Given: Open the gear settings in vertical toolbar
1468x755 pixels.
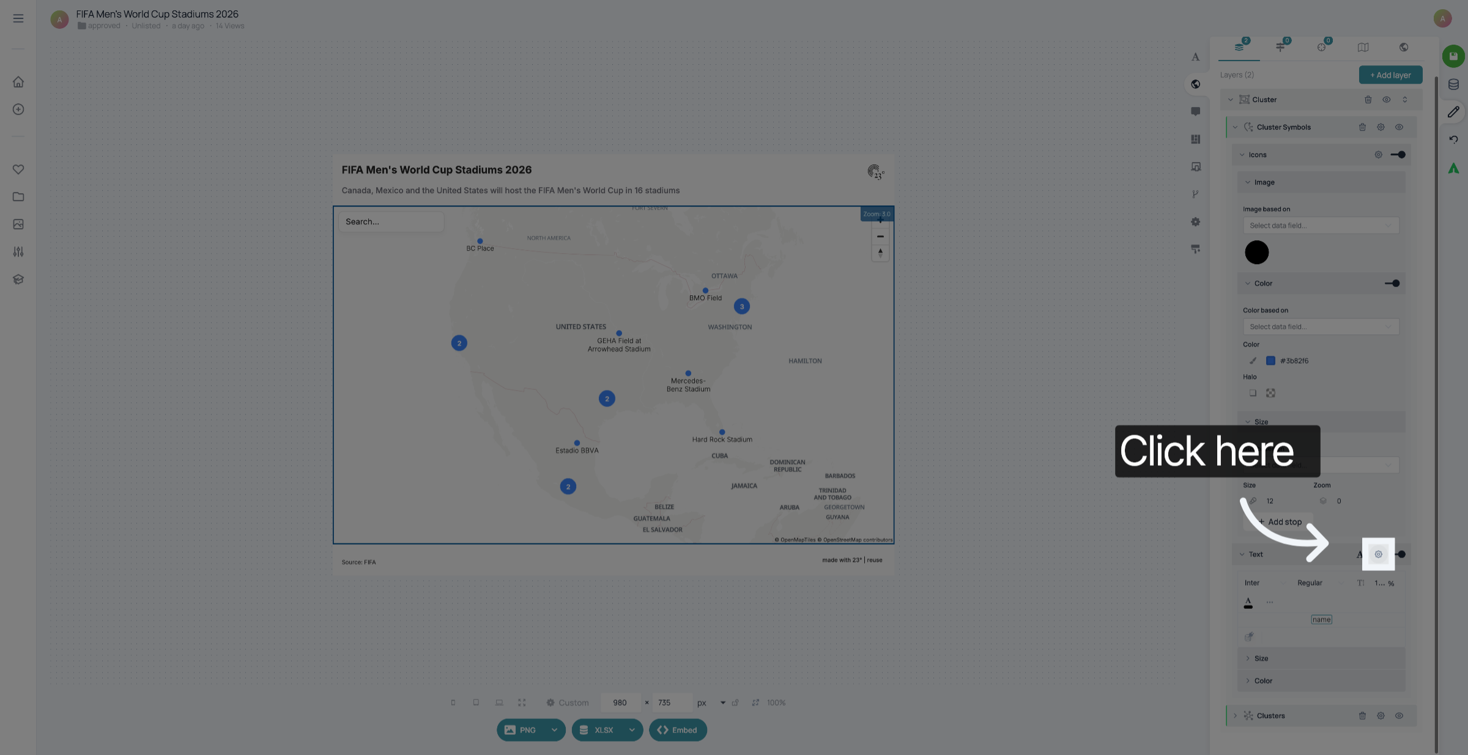Looking at the screenshot, I should pos(1195,222).
